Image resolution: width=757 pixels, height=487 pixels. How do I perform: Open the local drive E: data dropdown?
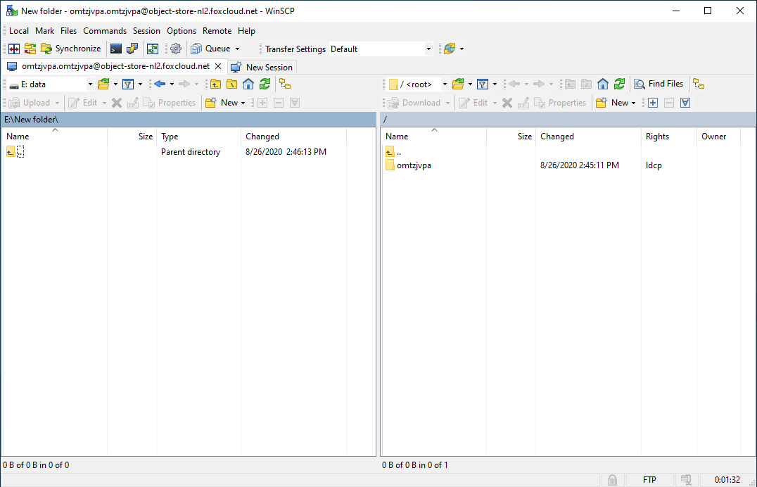(x=90, y=84)
